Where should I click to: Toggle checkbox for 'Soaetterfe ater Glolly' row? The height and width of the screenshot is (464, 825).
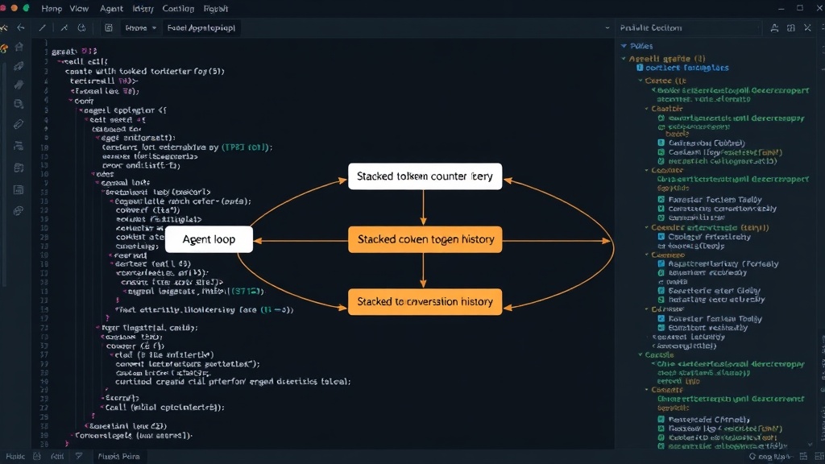point(661,290)
